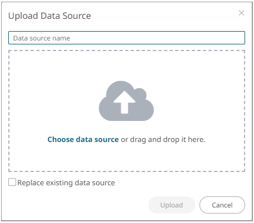This screenshot has height=223, width=254.
Task: Place cursor in Data source name box
Action: click(127, 38)
